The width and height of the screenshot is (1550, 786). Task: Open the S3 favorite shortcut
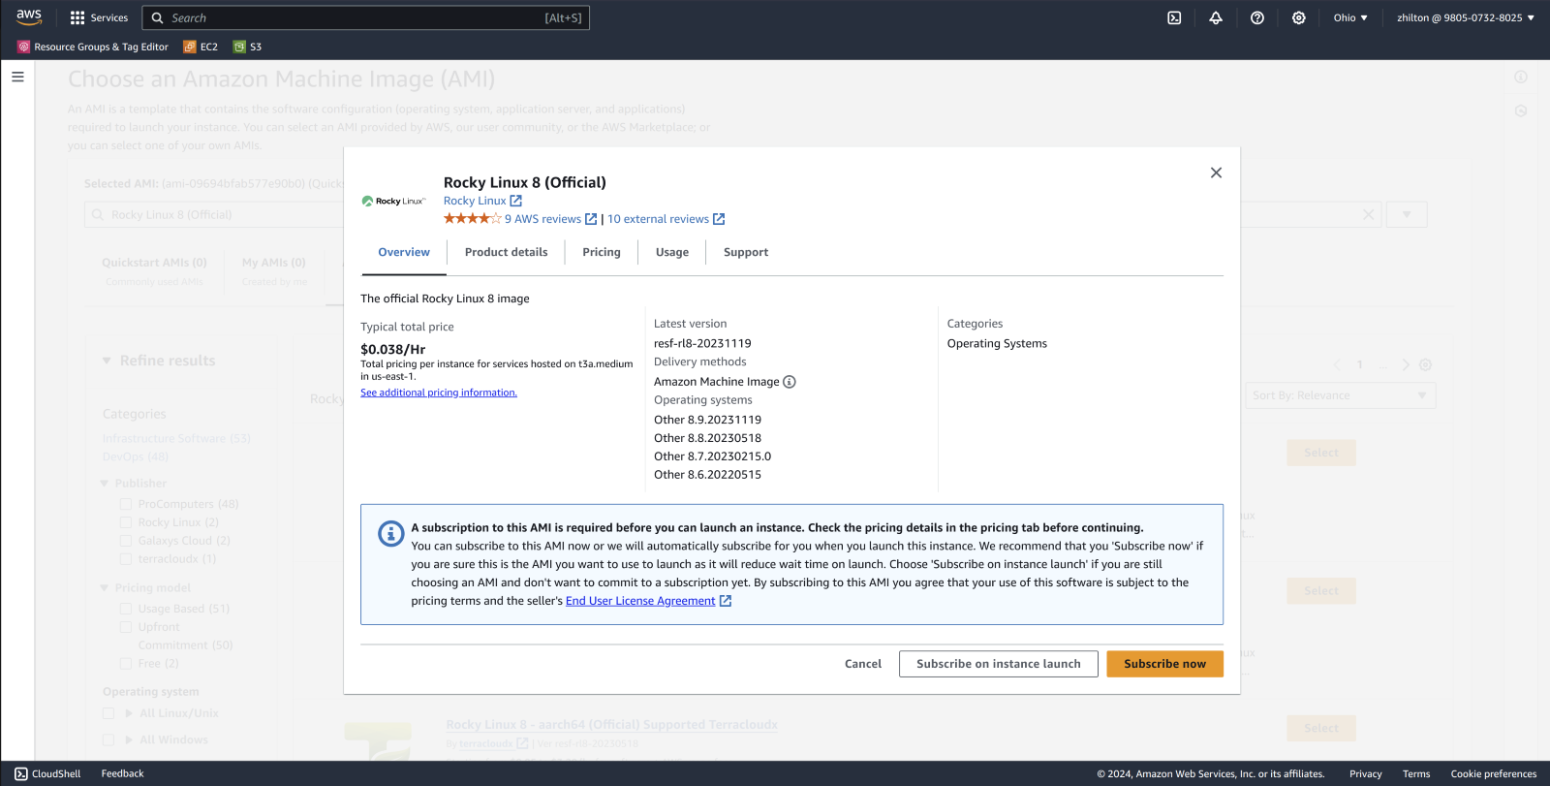click(x=247, y=47)
